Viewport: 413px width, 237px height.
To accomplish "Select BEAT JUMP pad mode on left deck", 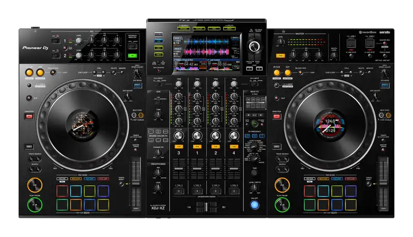I will 103,179.
